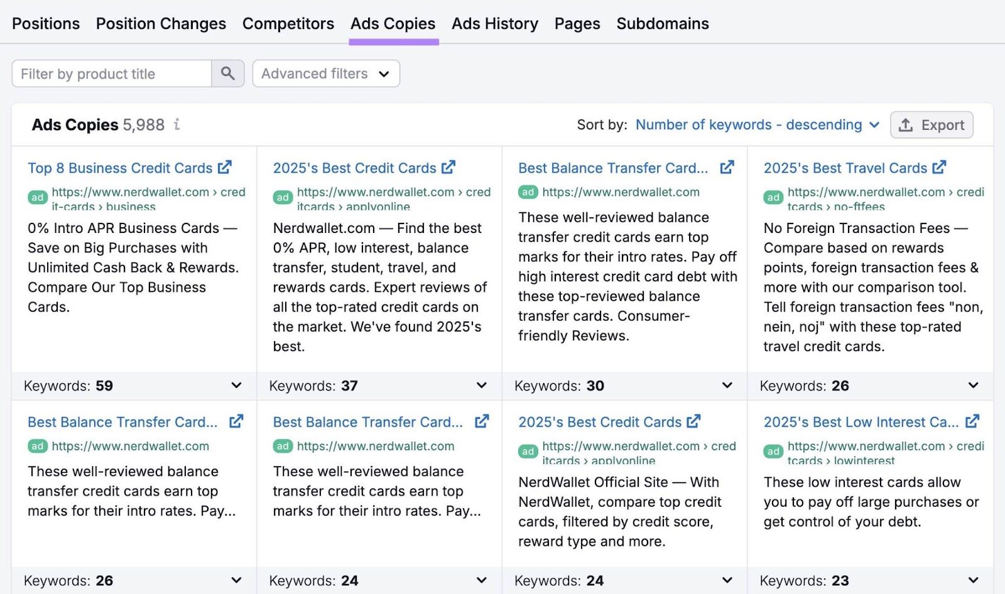Screen dimensions: 1005x594
Task: Switch to the Ads History tab
Action: [x=494, y=23]
